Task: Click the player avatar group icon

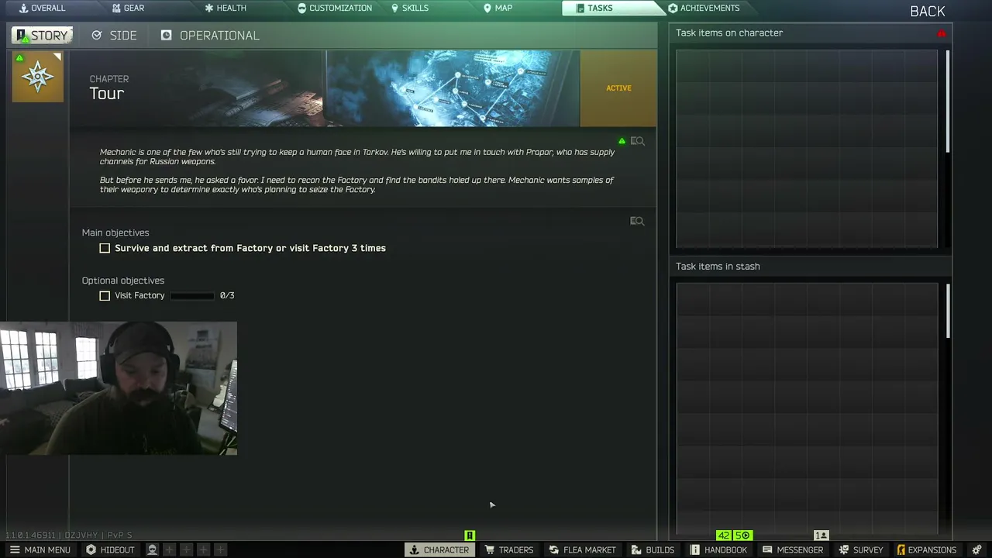Action: [153, 550]
